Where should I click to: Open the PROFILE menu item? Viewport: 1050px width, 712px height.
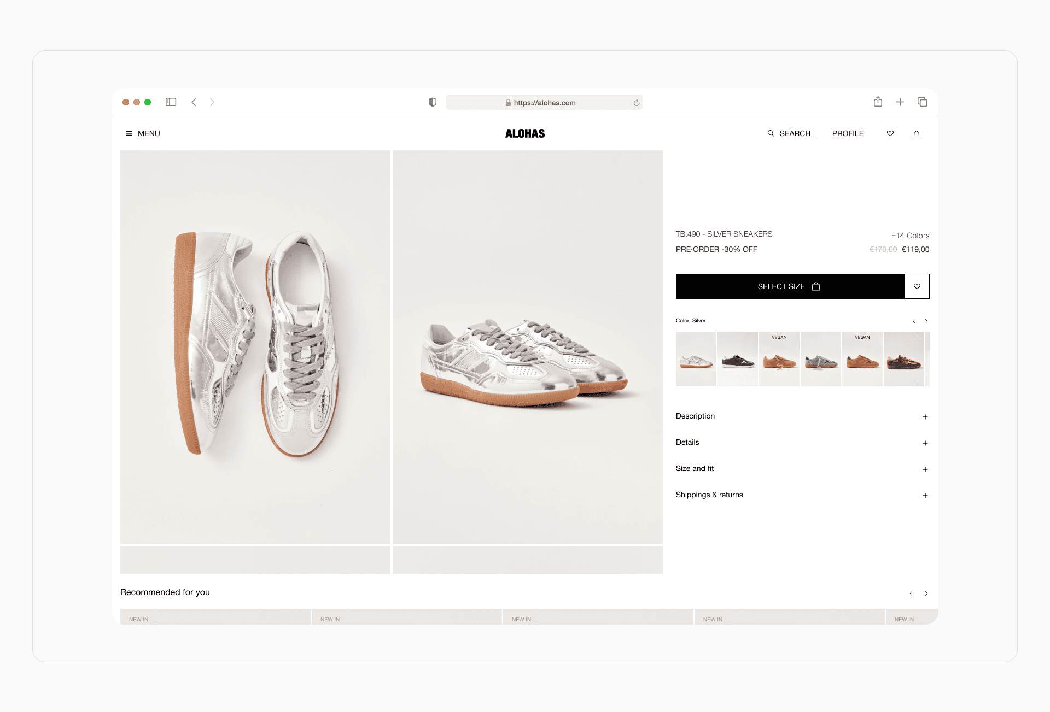coord(848,133)
